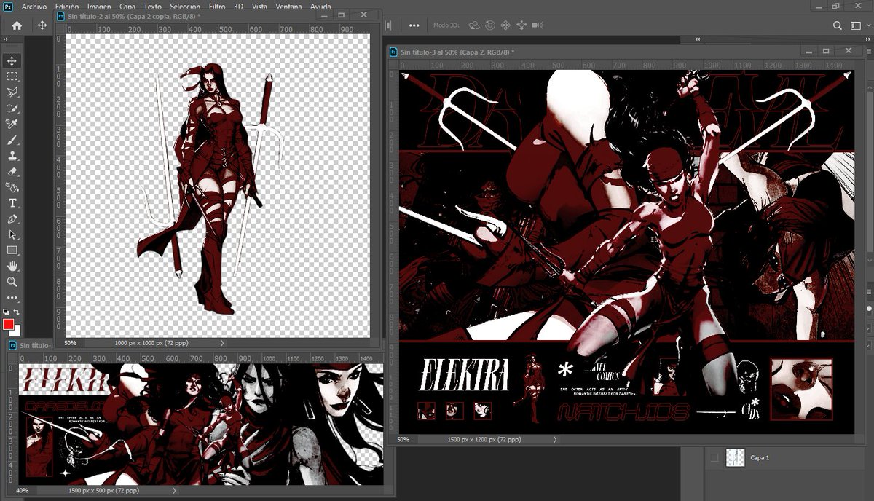Toggle visibility of the Capa 1 layer
874x501 pixels.
(714, 457)
